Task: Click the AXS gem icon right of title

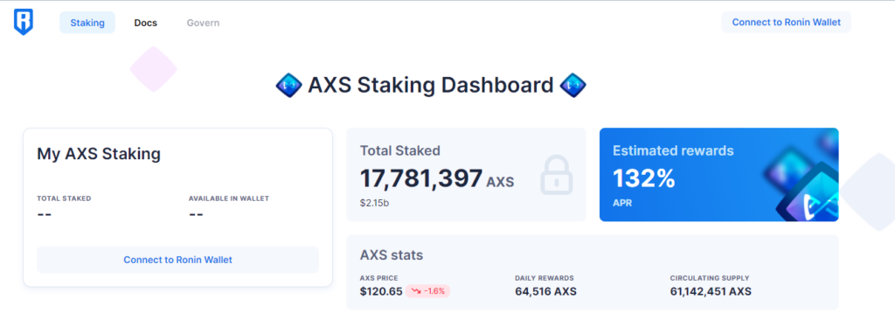Action: (572, 86)
